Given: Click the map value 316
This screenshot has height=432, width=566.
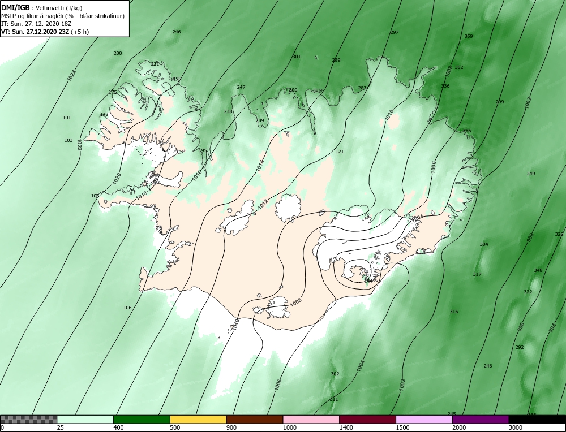Looking at the screenshot, I should (454, 312).
